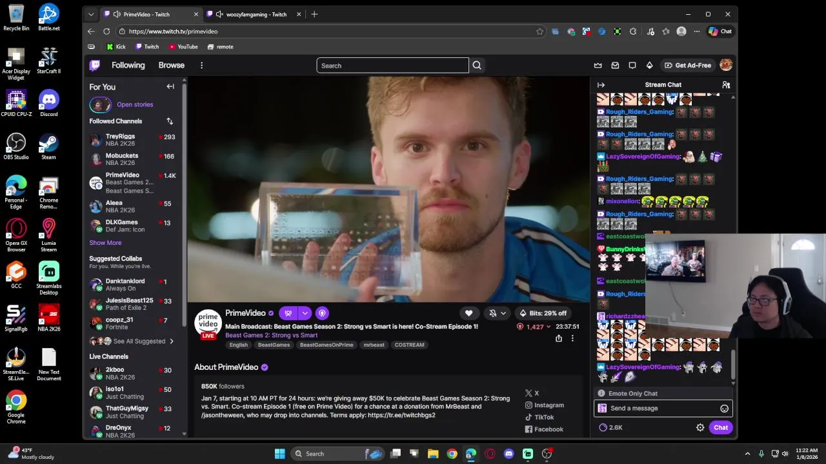Open the Kick bookmark
Screen dimensions: 826x464
click(x=116, y=46)
